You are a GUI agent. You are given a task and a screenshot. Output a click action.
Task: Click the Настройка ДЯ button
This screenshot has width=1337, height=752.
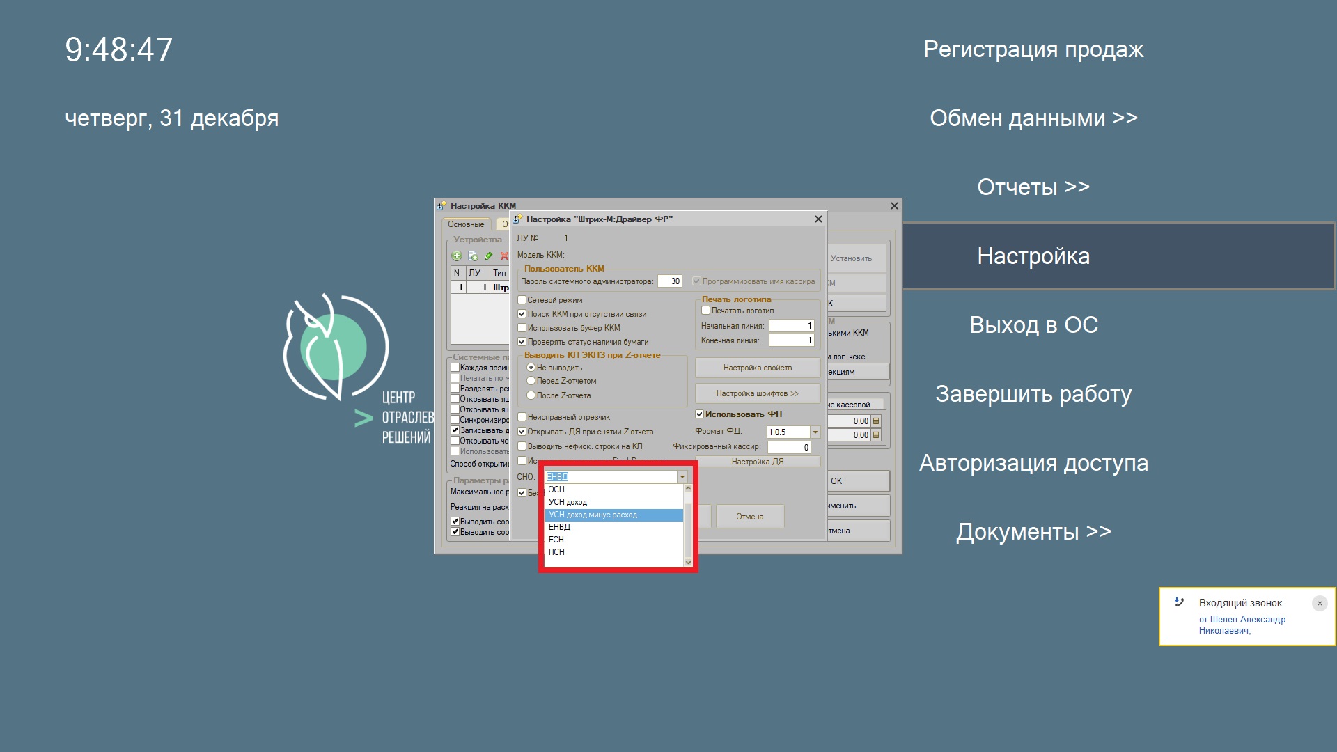point(758,462)
